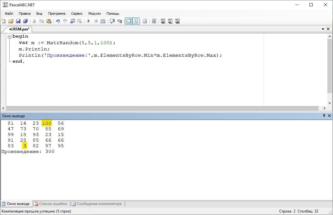Click the Строка 2 status bar entry
The height and width of the screenshot is (215, 333).
pyautogui.click(x=287, y=211)
